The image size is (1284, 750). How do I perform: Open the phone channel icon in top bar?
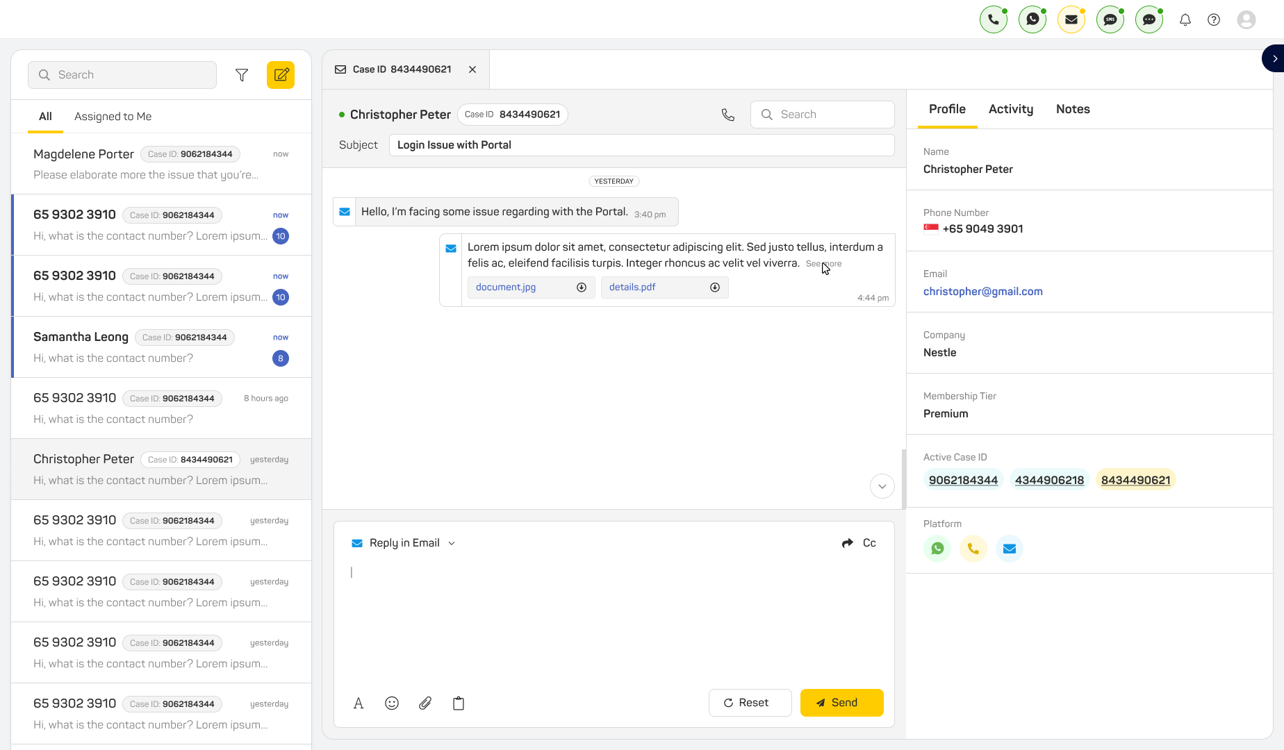pos(993,20)
